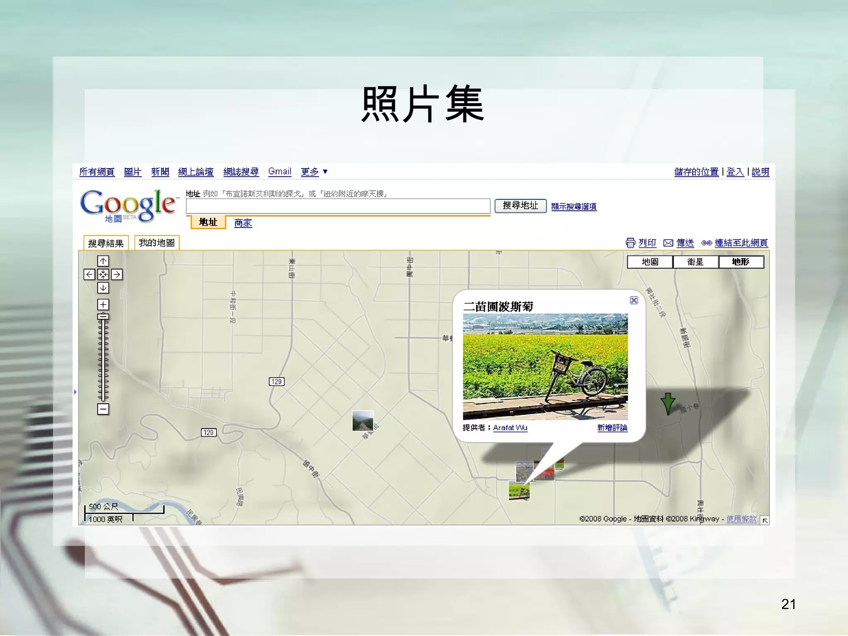The image size is (848, 636).
Task: Select the 商家 business tab
Action: [243, 223]
